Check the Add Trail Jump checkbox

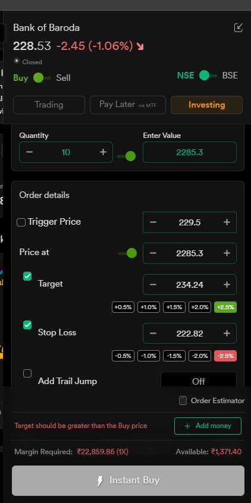[27, 373]
